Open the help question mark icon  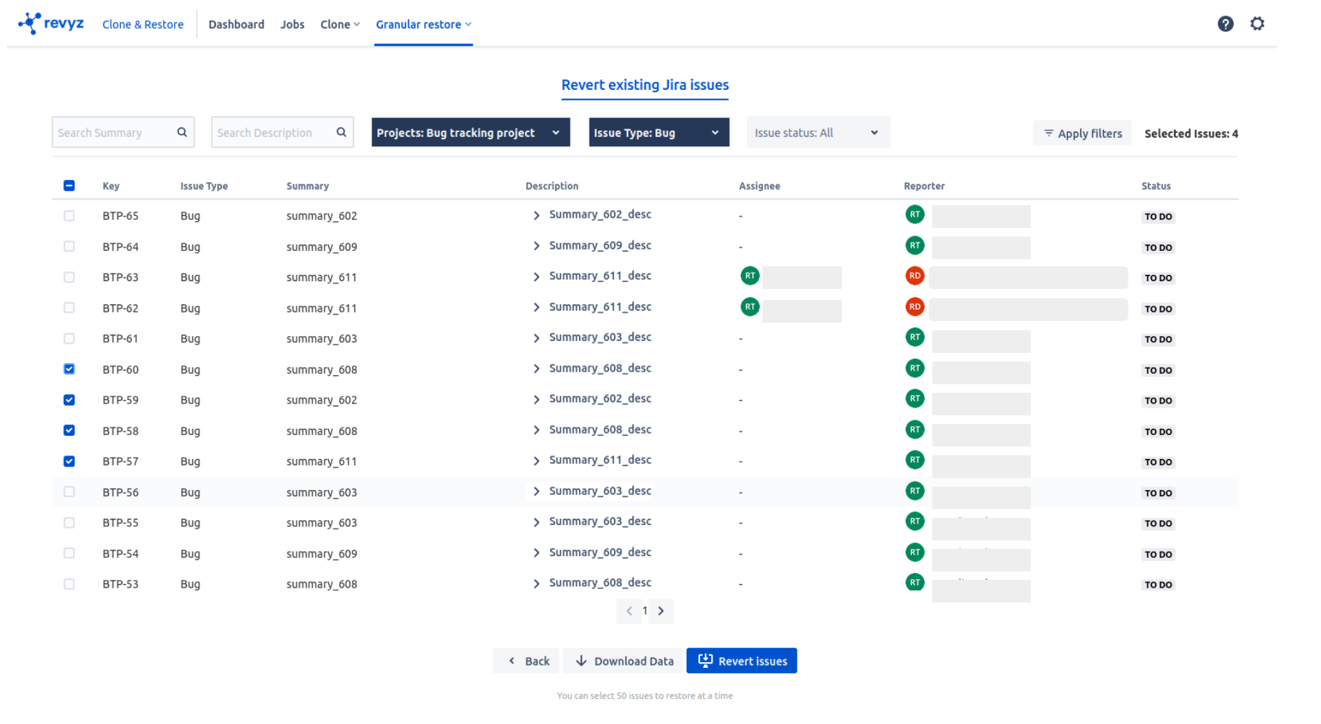(1225, 24)
